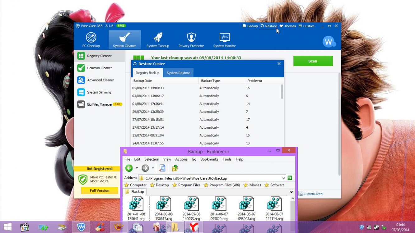
Task: Open Selection menu in Explorer++
Action: [152, 159]
